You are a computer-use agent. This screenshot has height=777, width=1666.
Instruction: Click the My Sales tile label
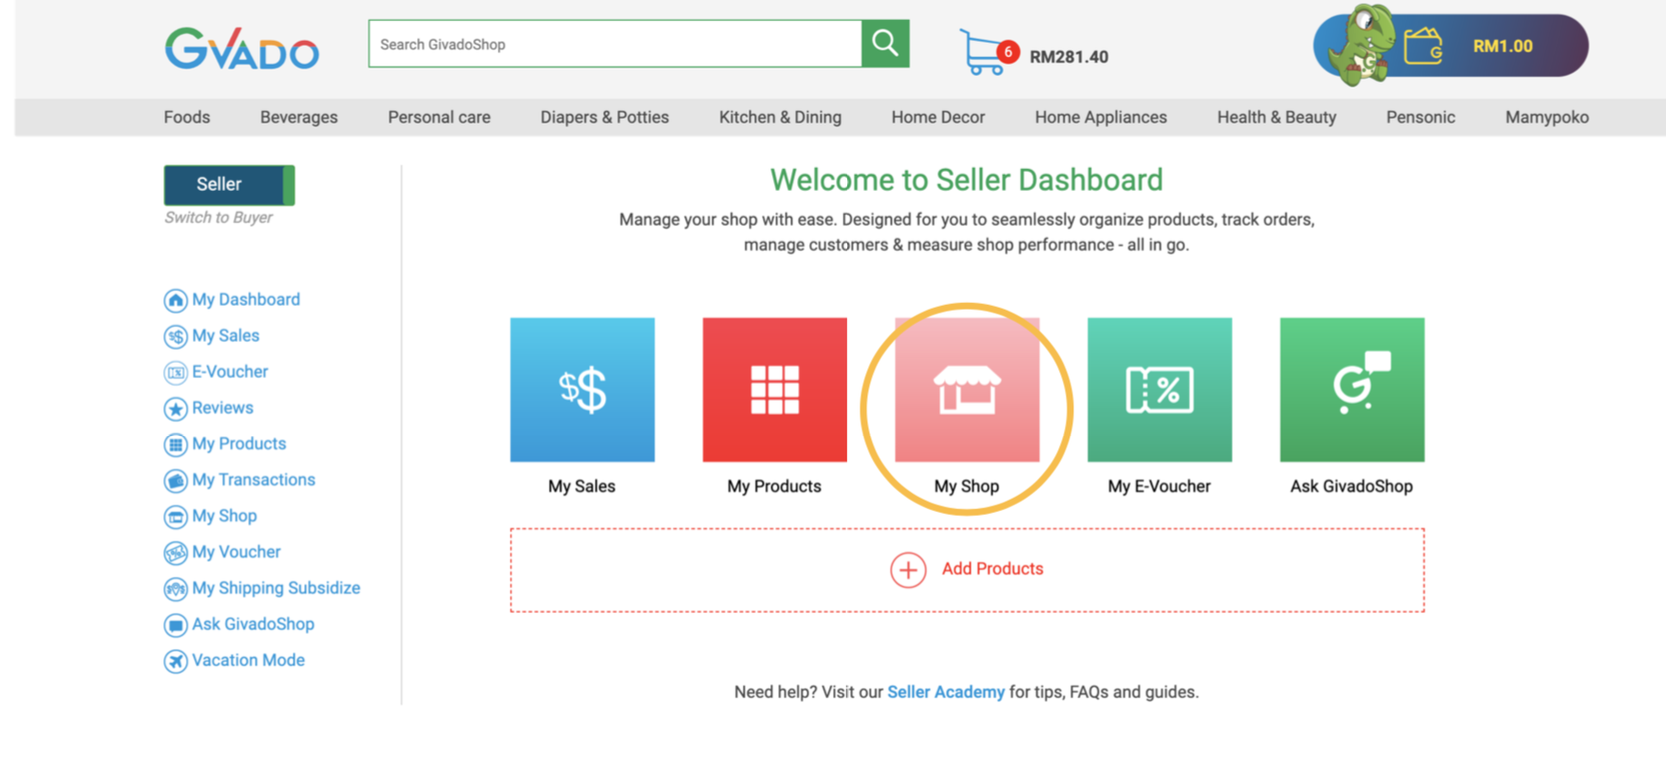point(582,486)
